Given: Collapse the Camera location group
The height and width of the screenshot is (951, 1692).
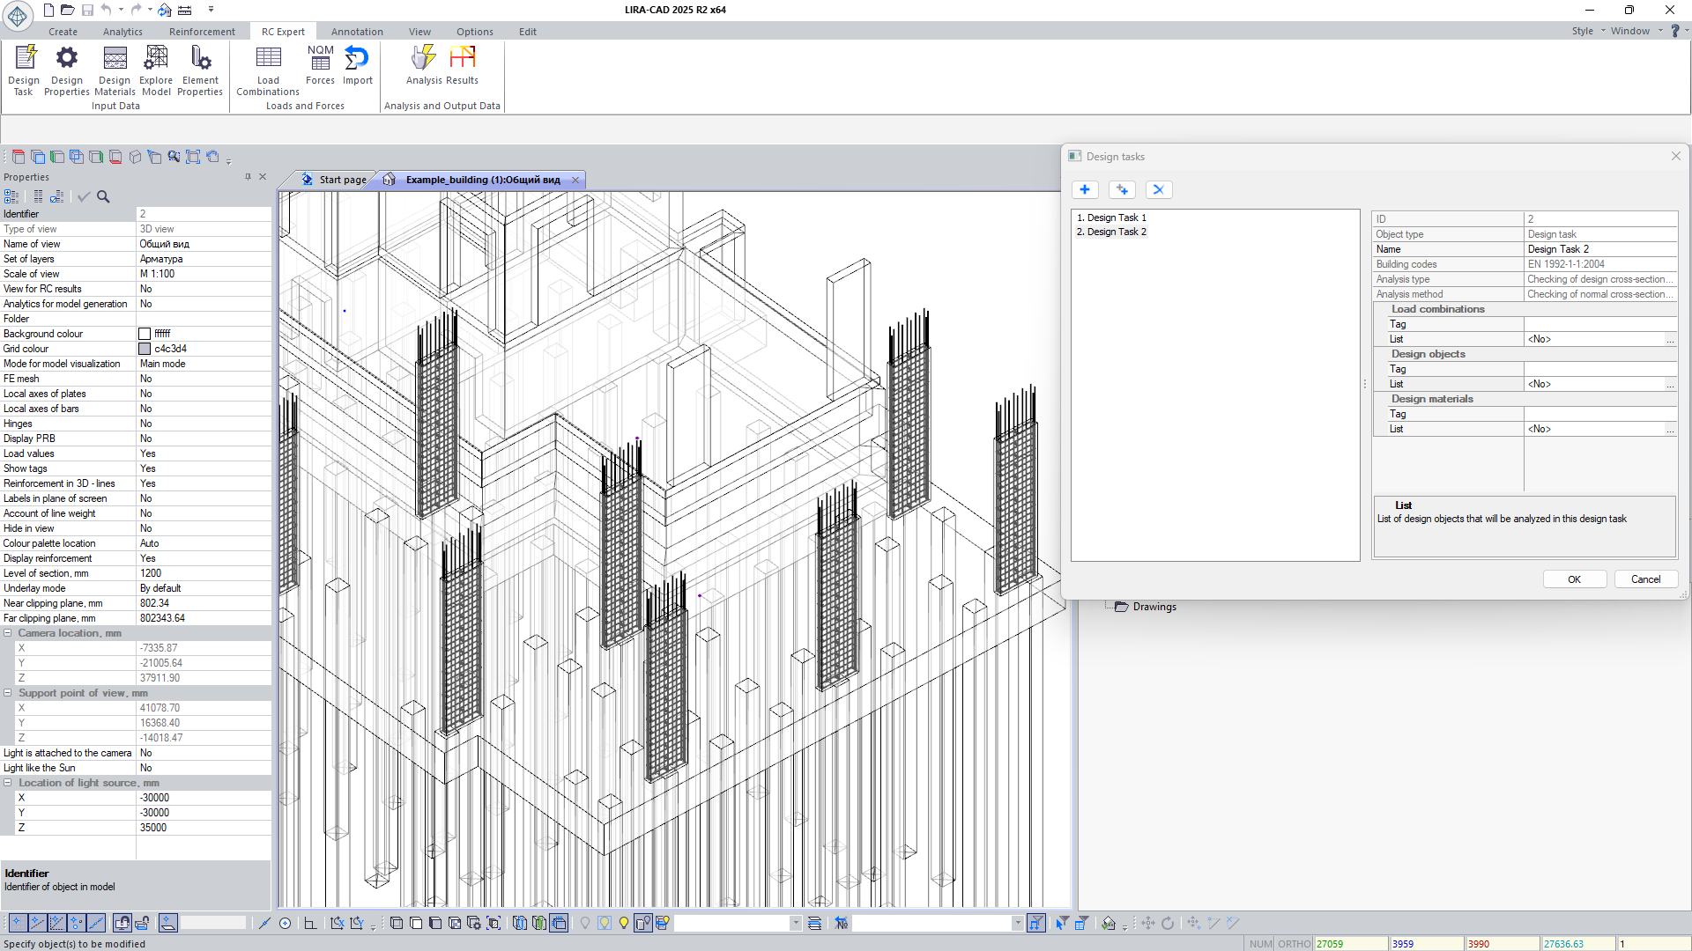Looking at the screenshot, I should tap(8, 633).
